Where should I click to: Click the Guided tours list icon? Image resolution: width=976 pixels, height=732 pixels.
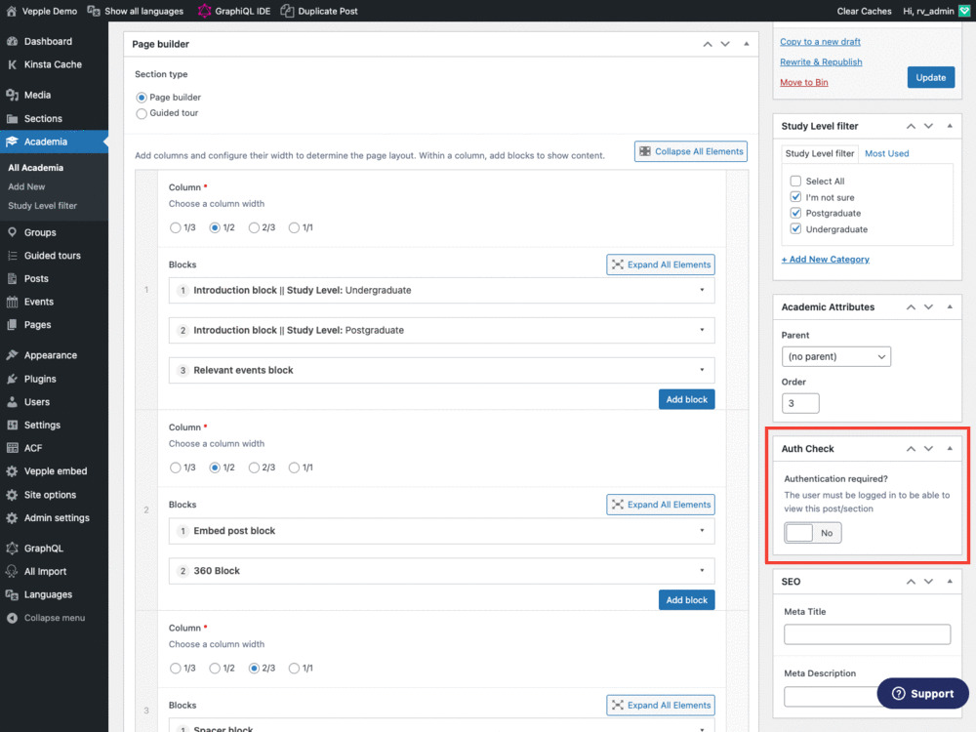click(12, 255)
